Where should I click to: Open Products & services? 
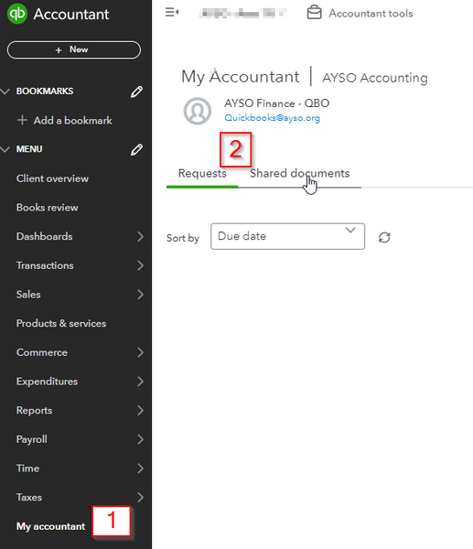coord(61,324)
